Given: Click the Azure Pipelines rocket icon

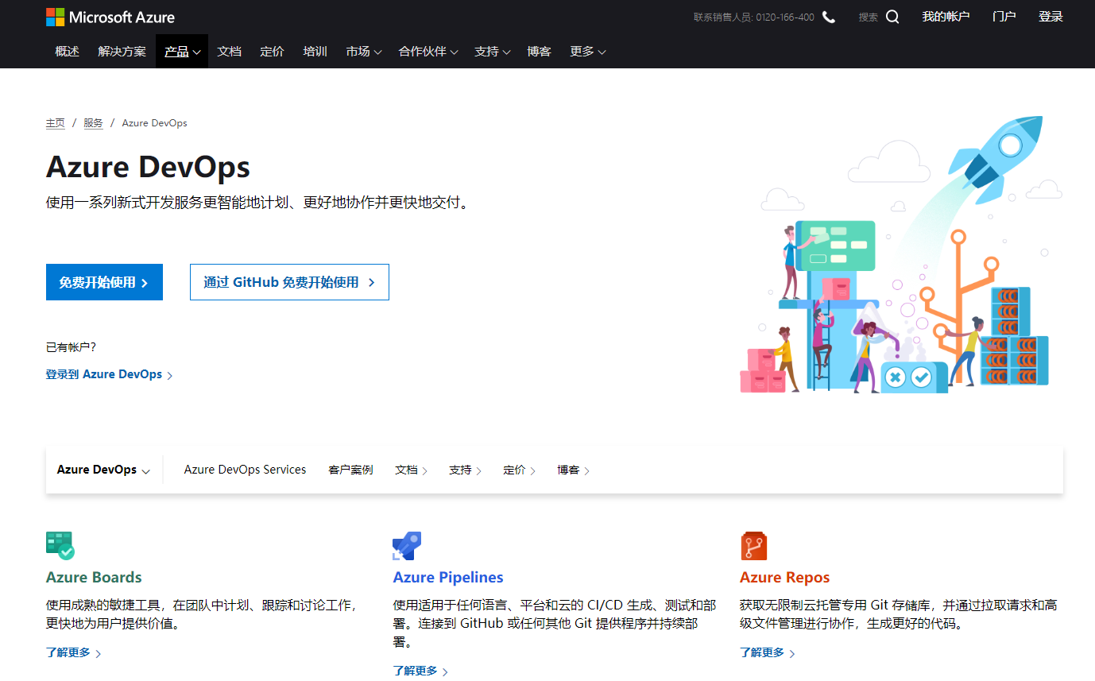Looking at the screenshot, I should coord(407,545).
